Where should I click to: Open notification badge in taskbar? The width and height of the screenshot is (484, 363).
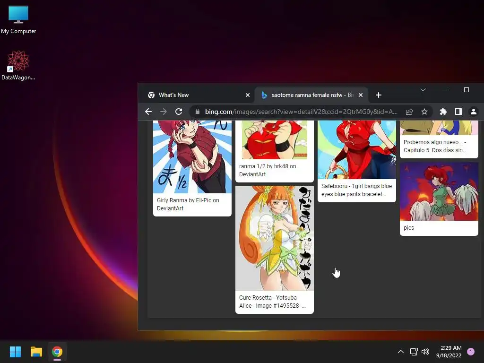click(x=471, y=352)
